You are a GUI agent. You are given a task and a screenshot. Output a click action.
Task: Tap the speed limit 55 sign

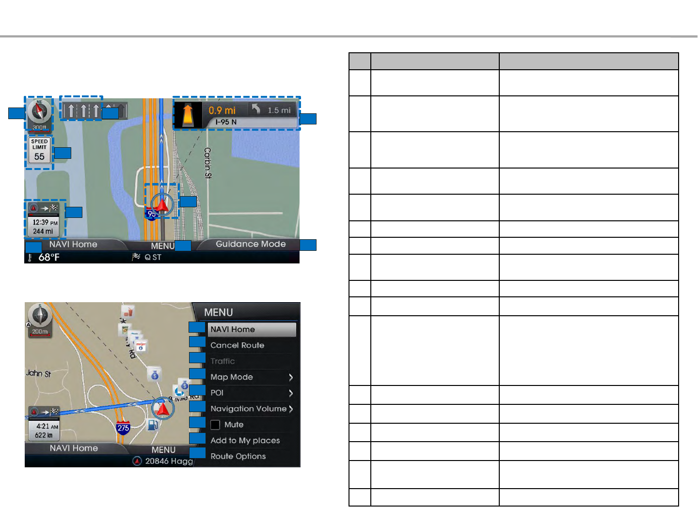pos(39,151)
